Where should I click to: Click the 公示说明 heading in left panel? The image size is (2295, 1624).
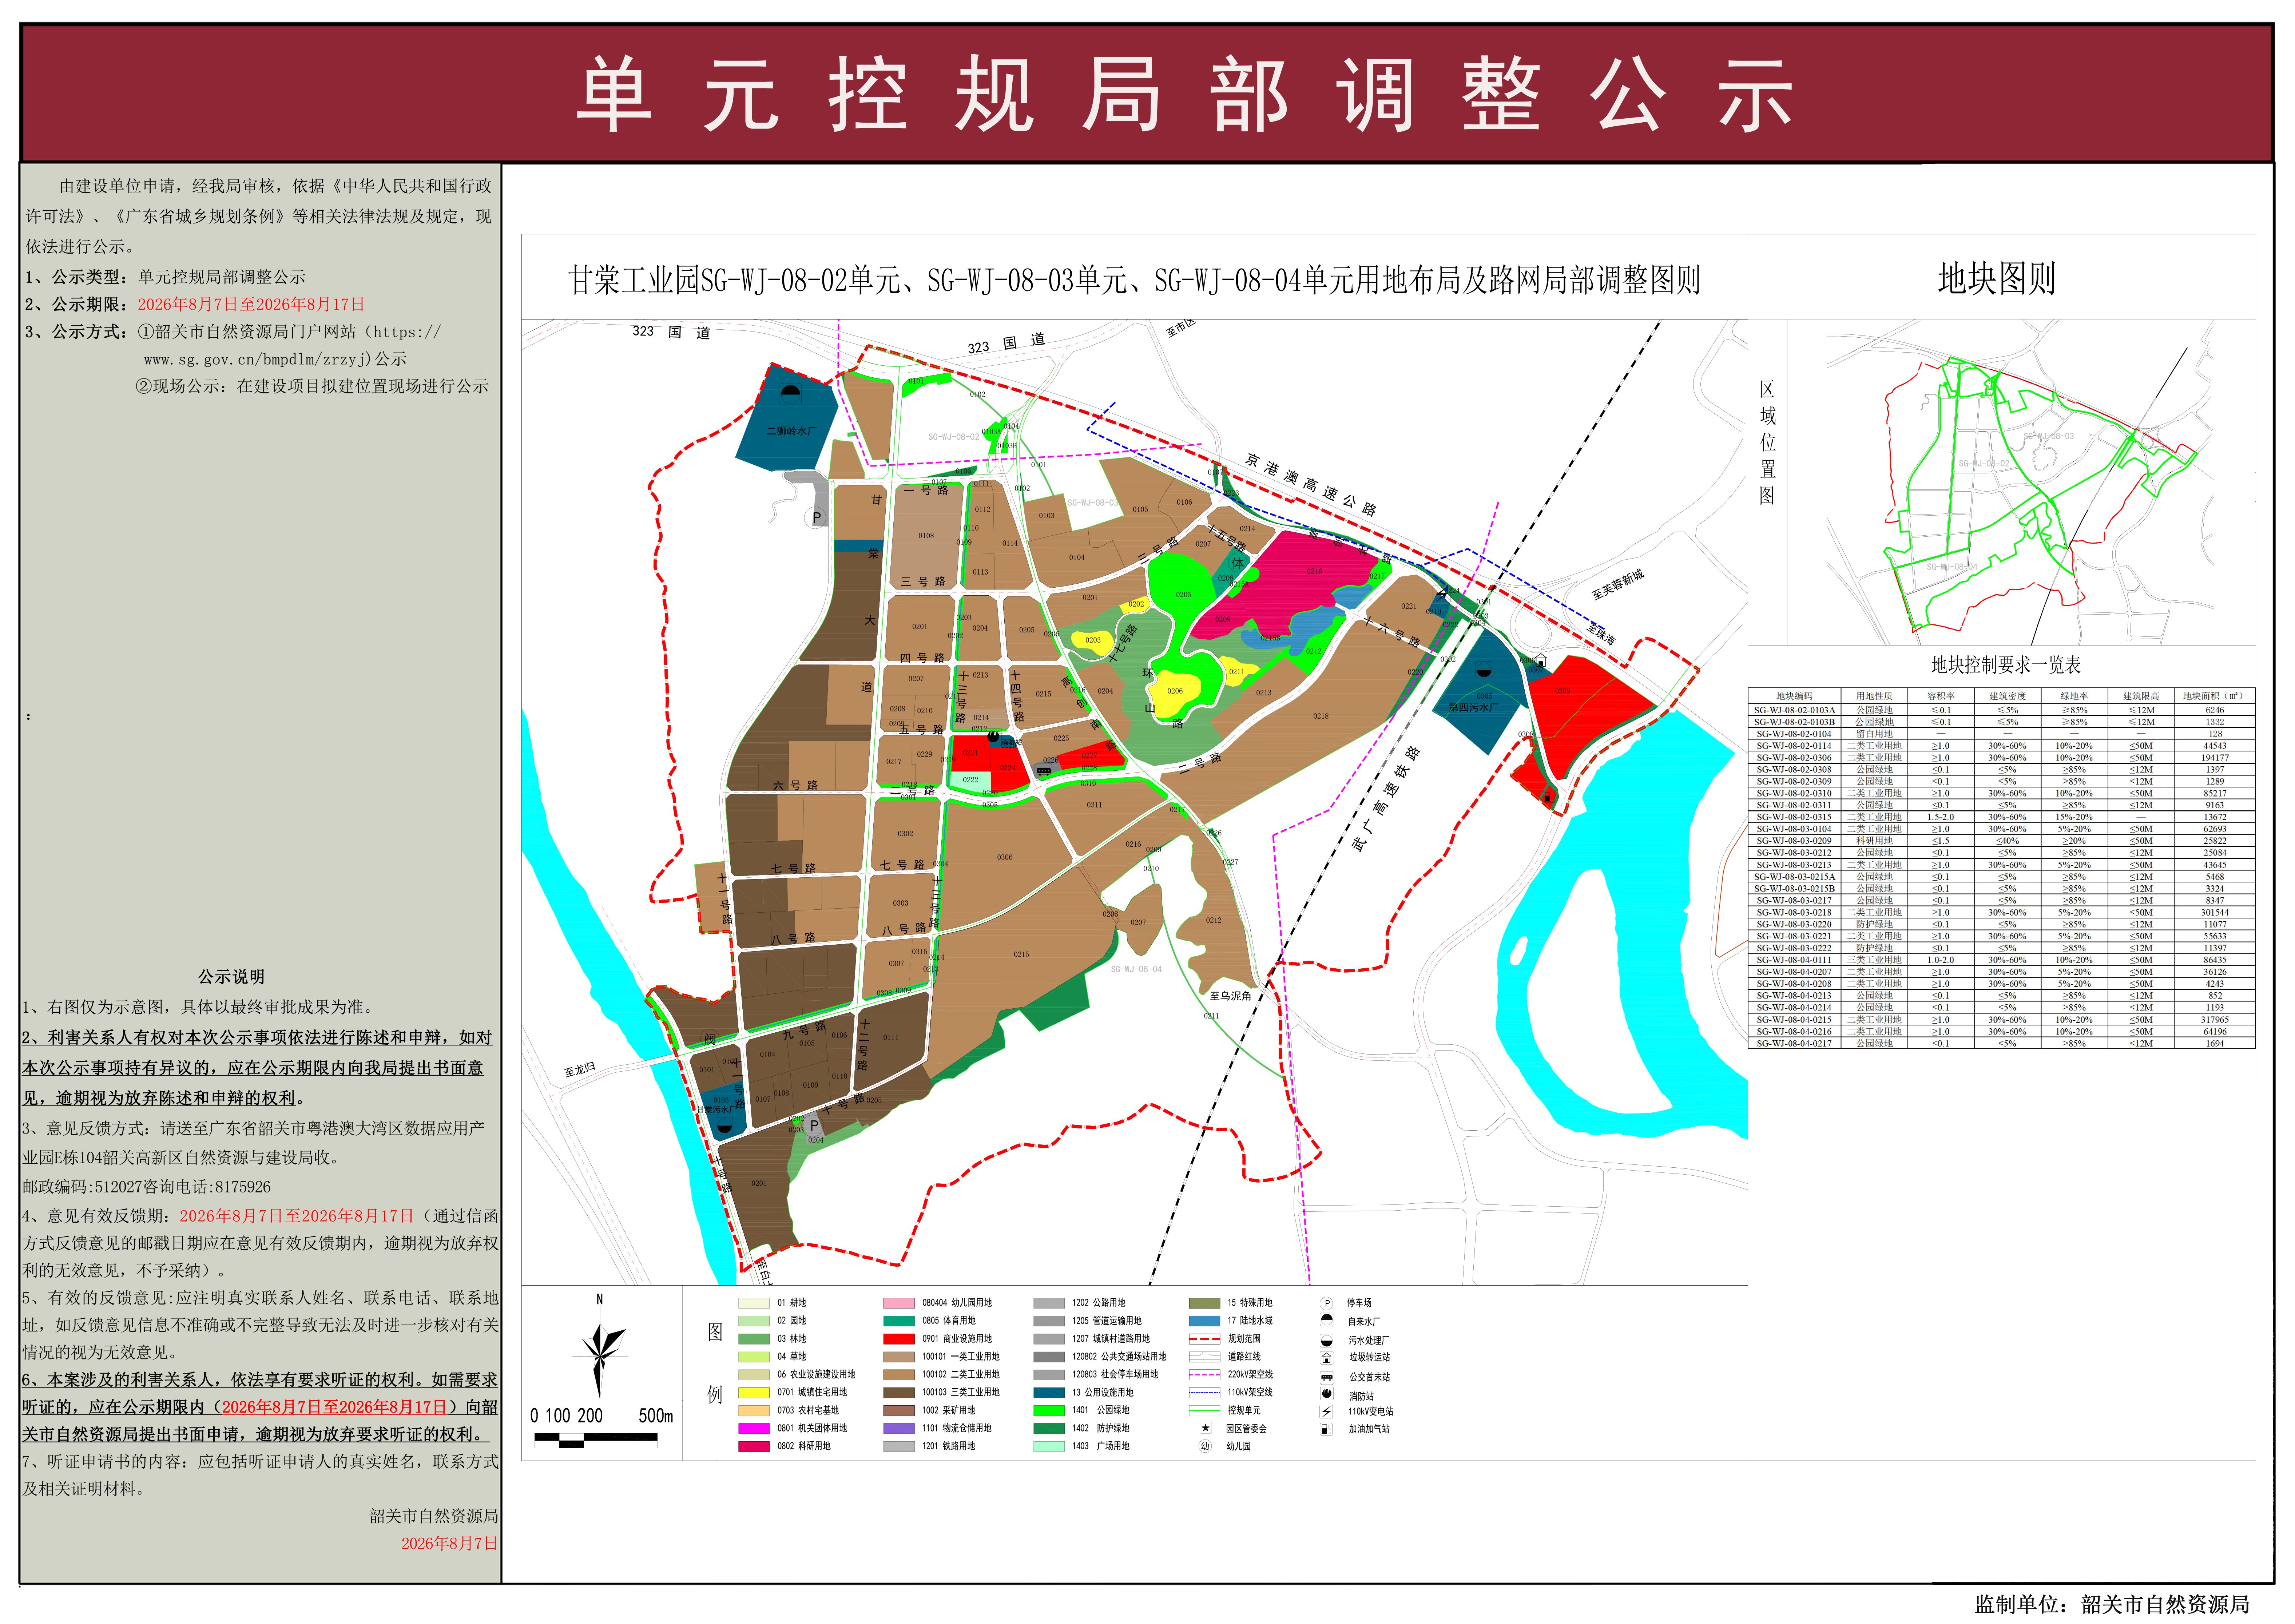coord(231,977)
